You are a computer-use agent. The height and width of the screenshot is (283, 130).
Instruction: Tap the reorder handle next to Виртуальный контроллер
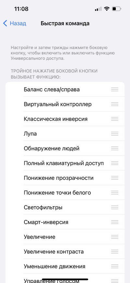click(114, 104)
